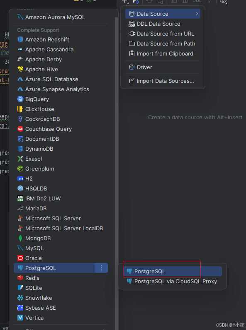Image resolution: width=246 pixels, height=330 pixels.
Task: Choose DDL Data Source
Action: coord(163,24)
